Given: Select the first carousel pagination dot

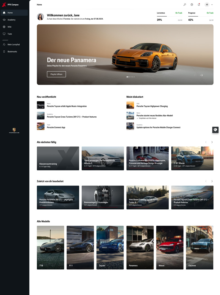Looking at the screenshot, I should (127, 77).
